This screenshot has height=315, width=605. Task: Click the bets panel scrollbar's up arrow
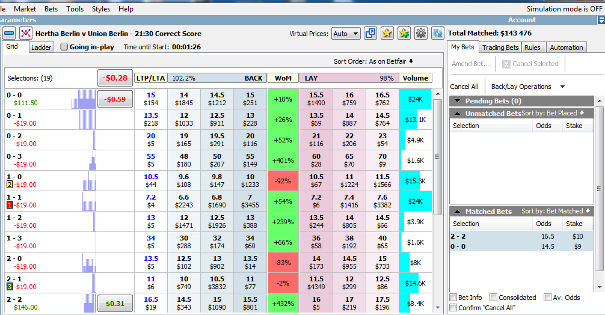599,101
